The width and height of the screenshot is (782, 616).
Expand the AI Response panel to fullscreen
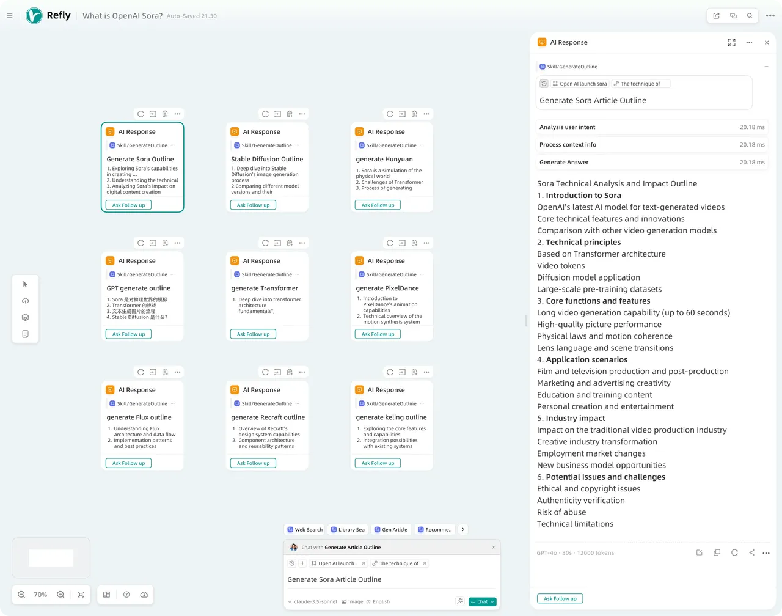(731, 43)
